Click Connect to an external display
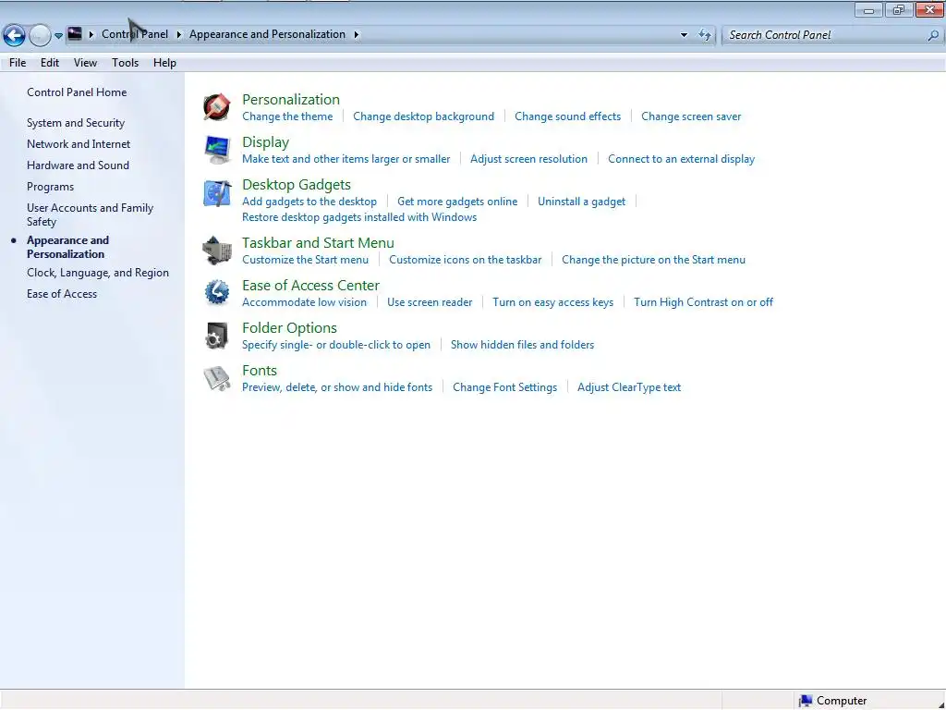This screenshot has width=946, height=710. pos(681,159)
